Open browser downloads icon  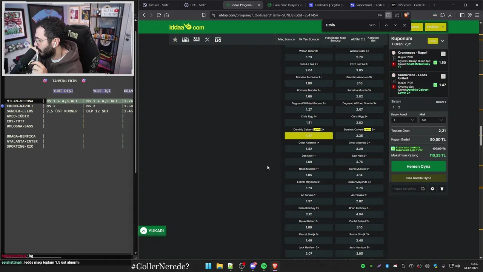450,15
